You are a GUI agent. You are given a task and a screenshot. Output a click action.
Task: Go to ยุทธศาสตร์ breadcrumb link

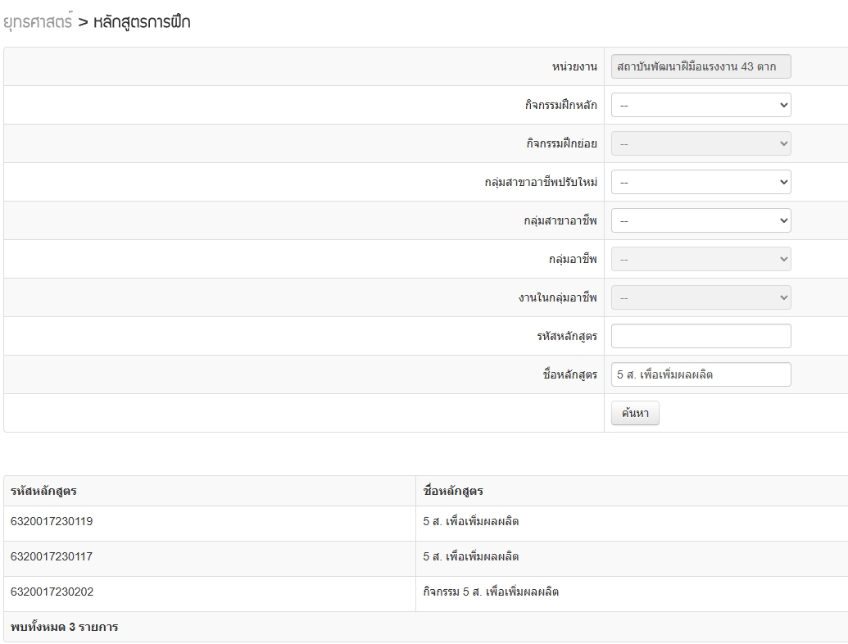(38, 22)
